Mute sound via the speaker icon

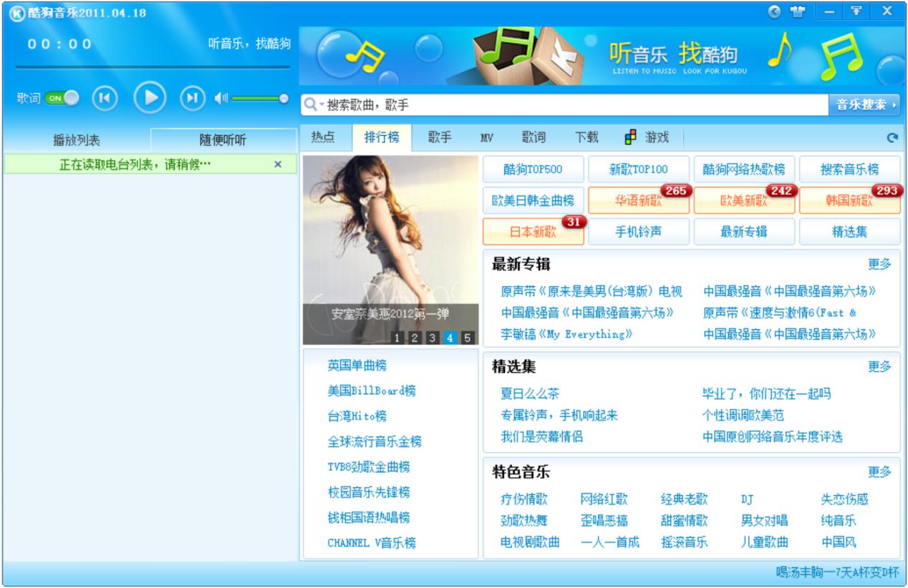click(x=221, y=99)
